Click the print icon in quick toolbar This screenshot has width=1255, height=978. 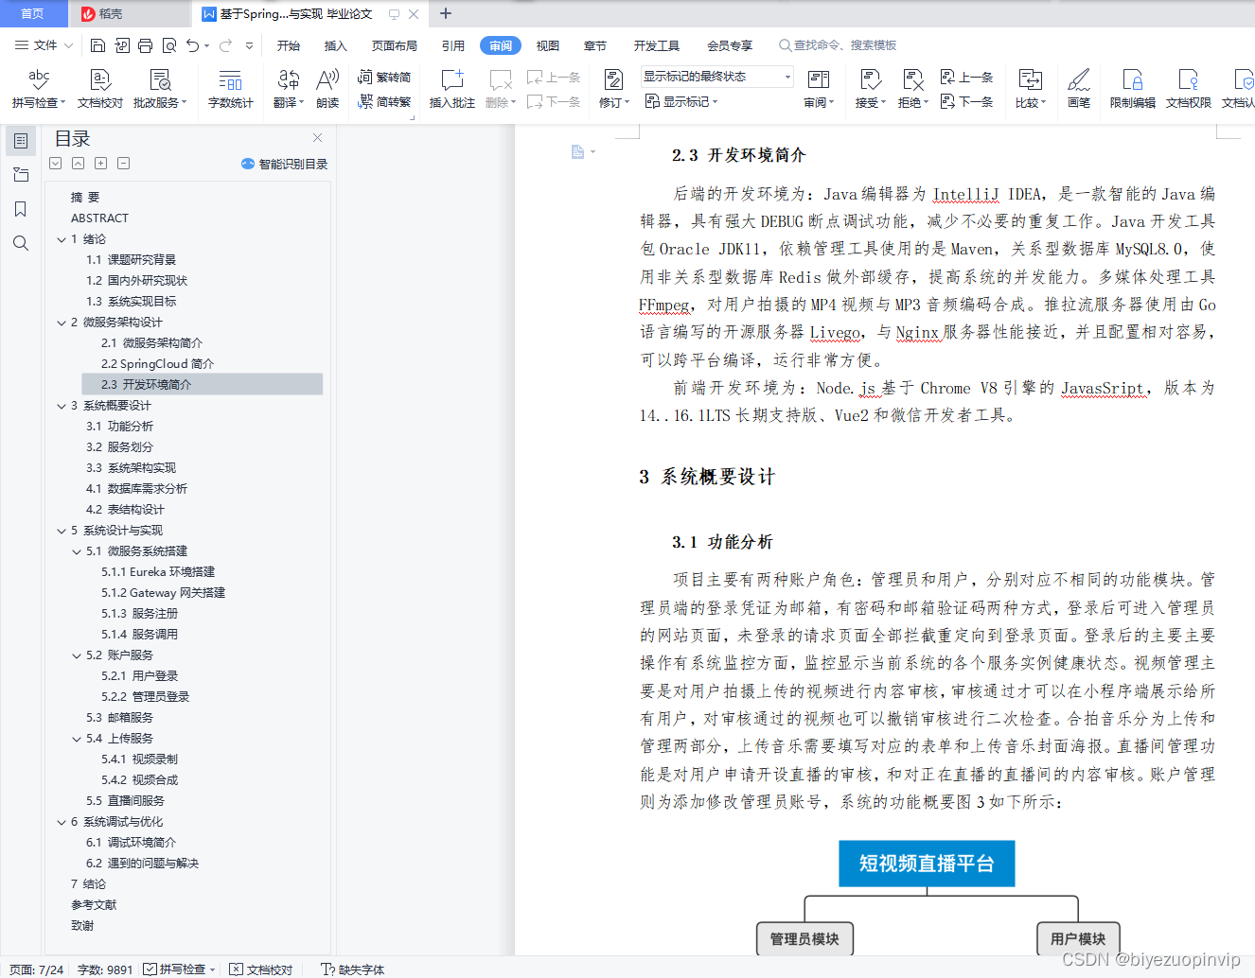point(145,45)
